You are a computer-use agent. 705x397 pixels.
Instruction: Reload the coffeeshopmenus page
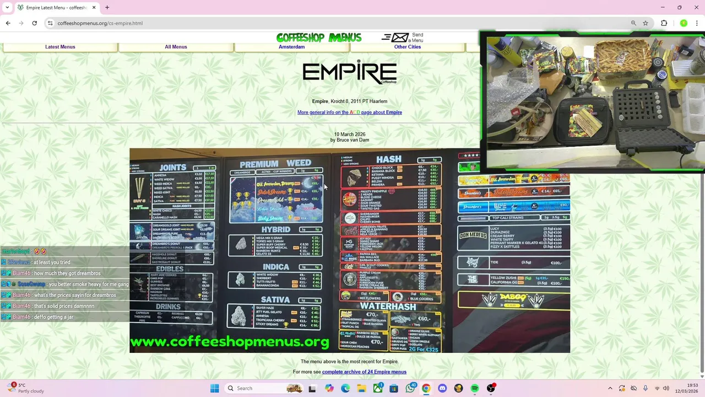point(34,23)
